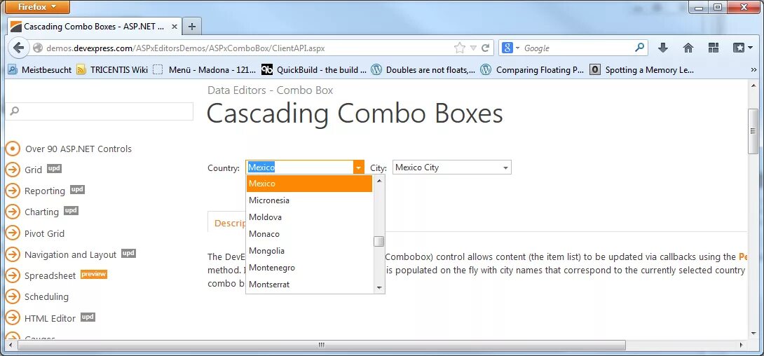Open the Downloads arrow icon
This screenshot has height=356, width=764.
tap(662, 48)
